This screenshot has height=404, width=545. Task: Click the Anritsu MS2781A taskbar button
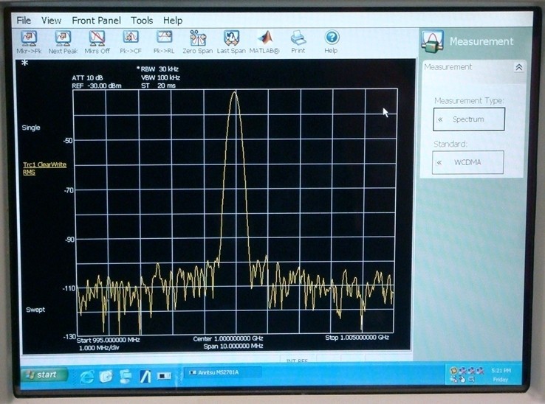(x=222, y=373)
